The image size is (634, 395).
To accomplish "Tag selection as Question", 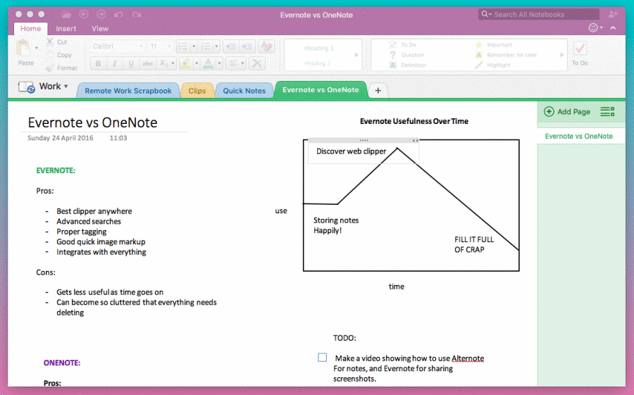I will coord(406,55).
